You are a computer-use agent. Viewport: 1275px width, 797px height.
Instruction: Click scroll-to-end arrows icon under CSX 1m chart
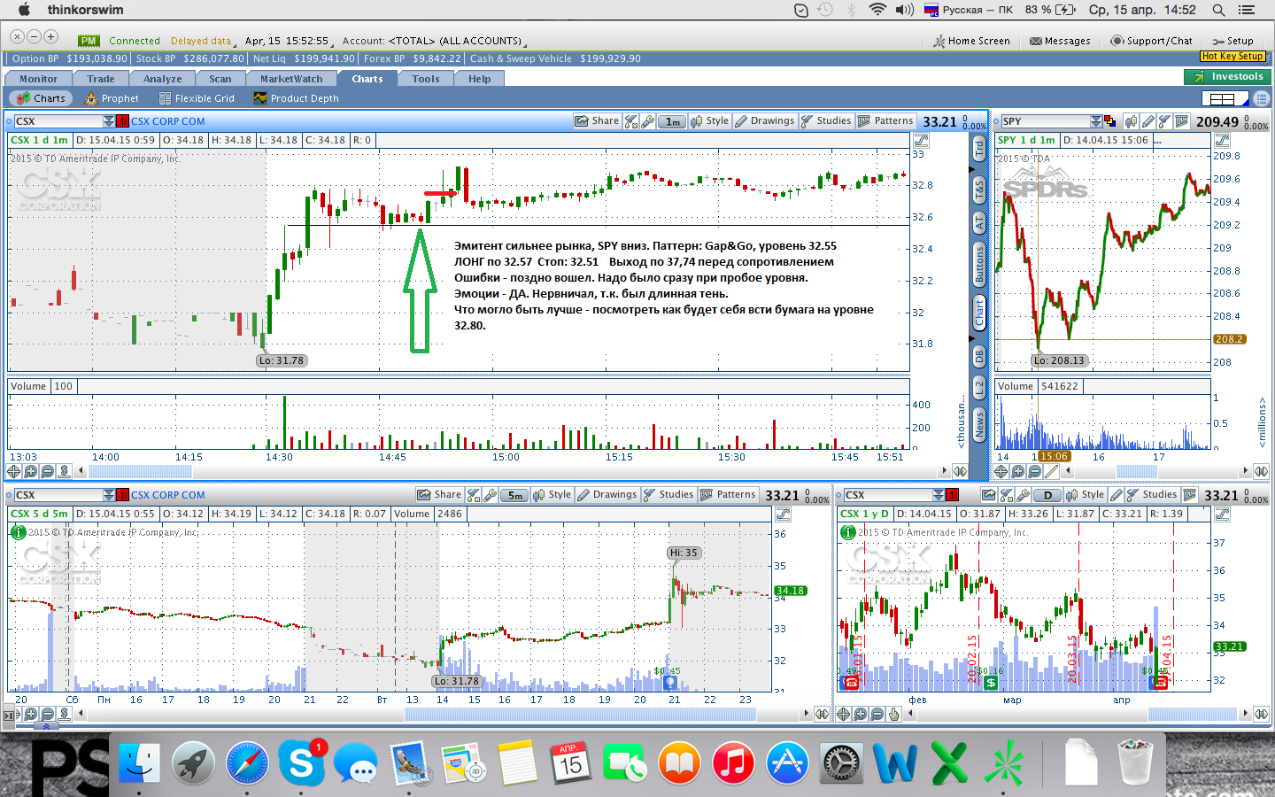[x=961, y=471]
